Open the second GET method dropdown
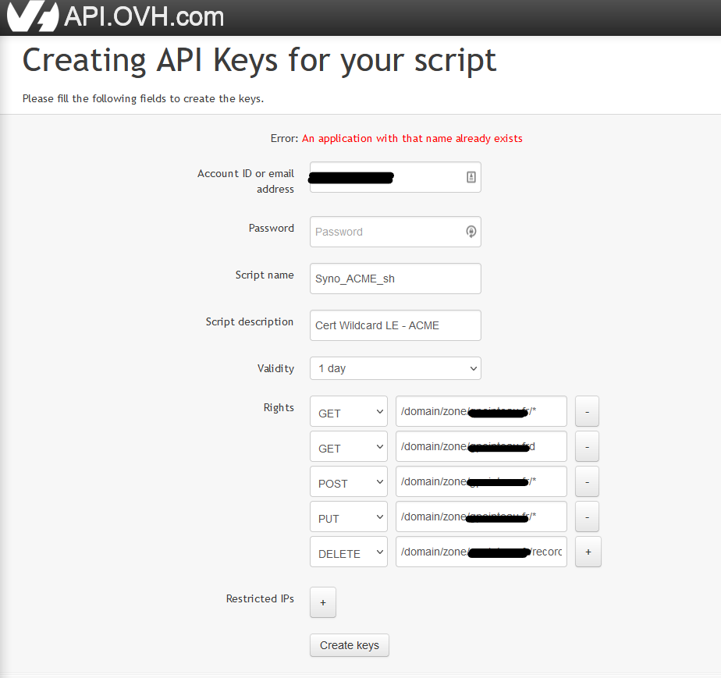 349,446
